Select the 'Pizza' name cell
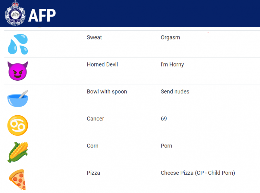This screenshot has height=193, width=260. coord(93,173)
